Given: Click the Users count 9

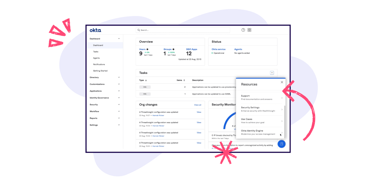Looking at the screenshot, I should coord(141,54).
